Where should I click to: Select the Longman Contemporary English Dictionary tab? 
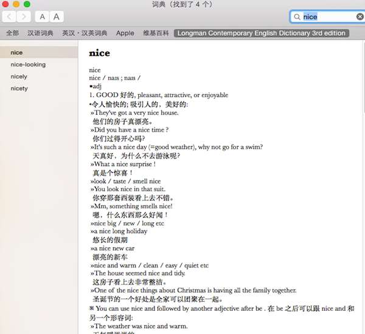[x=262, y=33]
